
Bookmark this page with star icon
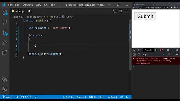coord(168,8)
